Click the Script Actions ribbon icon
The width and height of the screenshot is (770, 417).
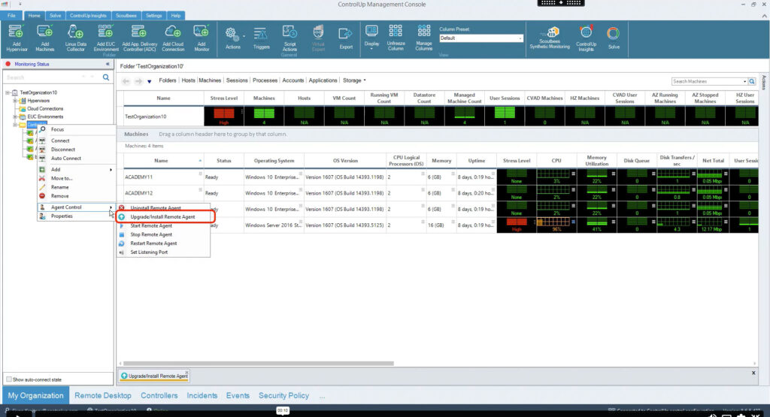290,38
